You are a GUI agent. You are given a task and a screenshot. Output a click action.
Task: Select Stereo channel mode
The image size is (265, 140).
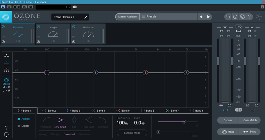(6, 81)
